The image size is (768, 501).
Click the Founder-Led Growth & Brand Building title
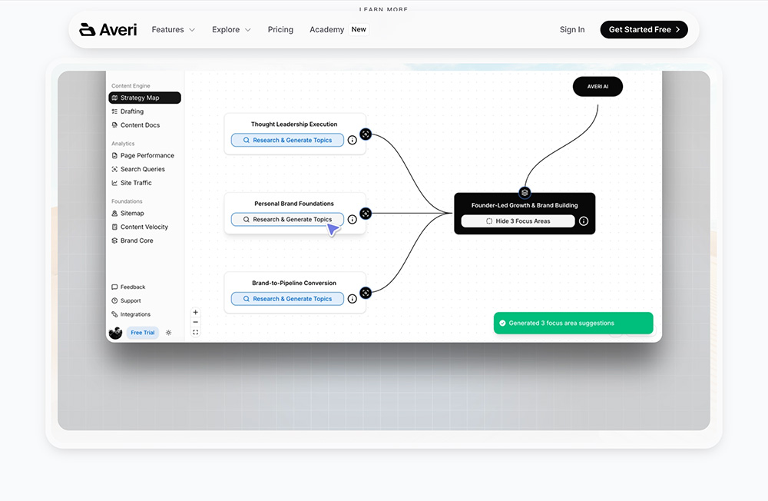click(525, 205)
